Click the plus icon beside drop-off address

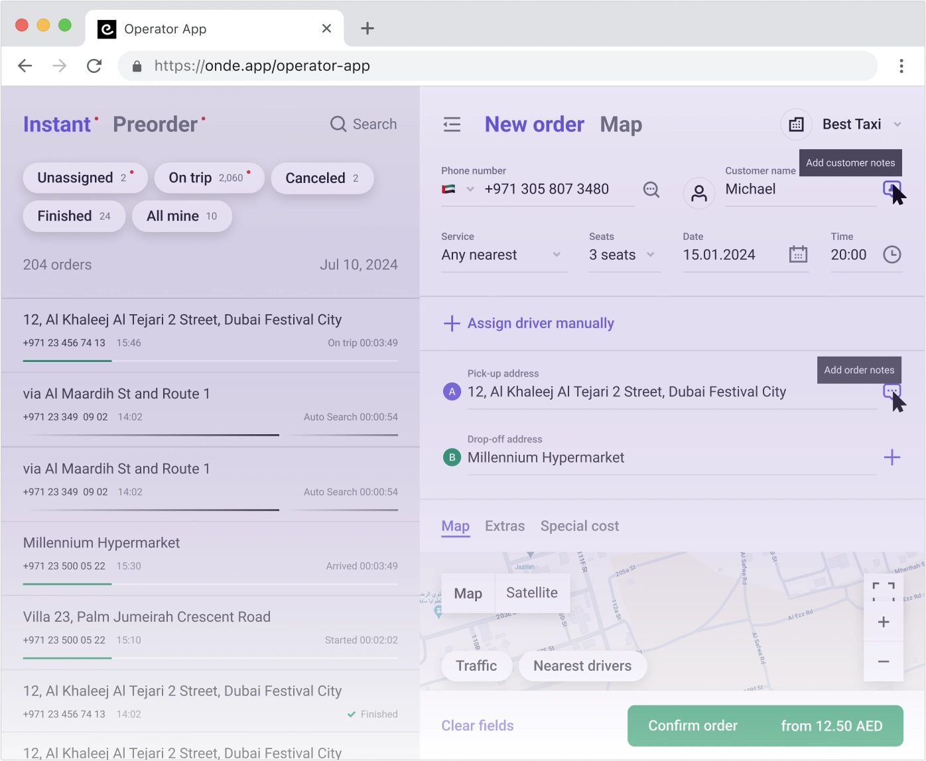(892, 457)
